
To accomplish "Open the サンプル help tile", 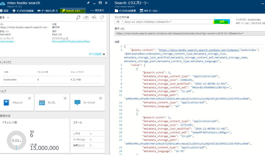I will coord(52,103).
